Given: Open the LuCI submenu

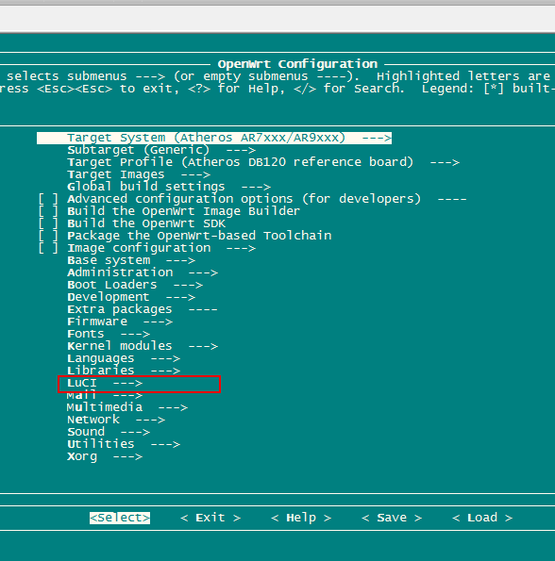Looking at the screenshot, I should pyautogui.click(x=105, y=383).
